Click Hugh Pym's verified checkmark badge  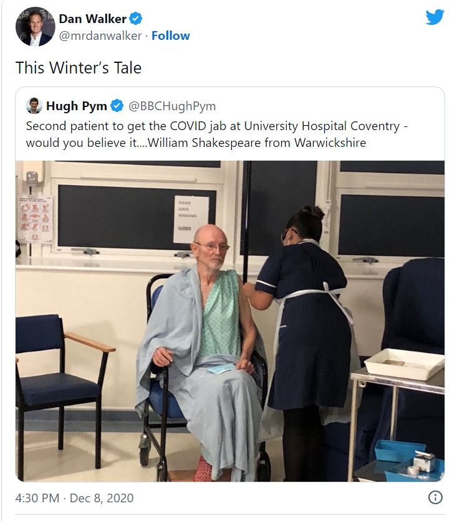tap(117, 106)
